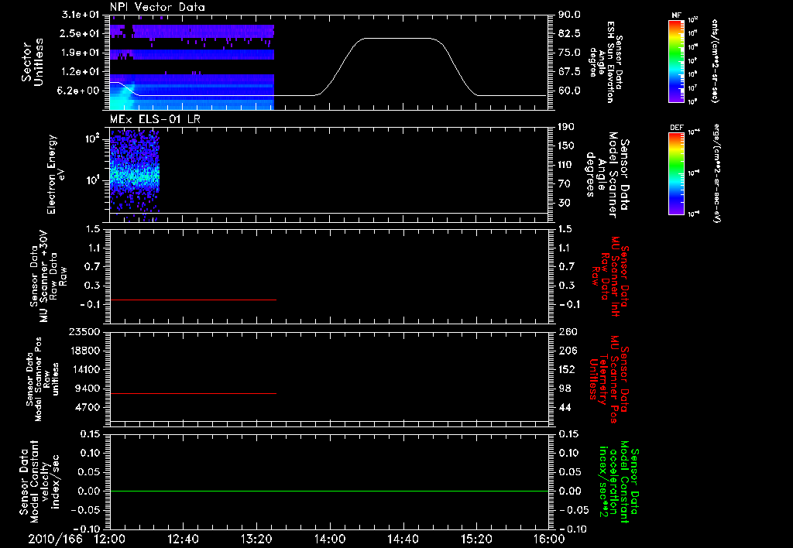
Task: Click the green zero velocity line
Action: coord(329,491)
